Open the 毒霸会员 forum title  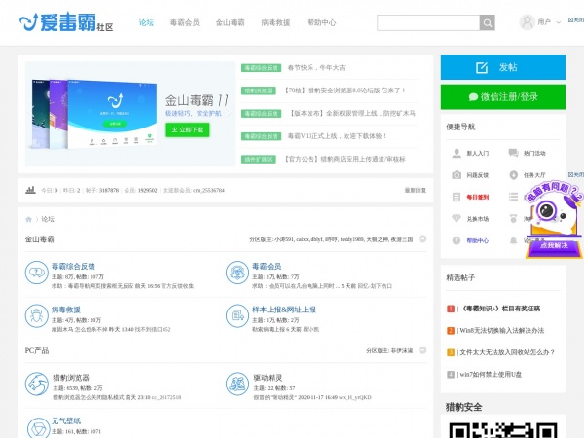pyautogui.click(x=267, y=267)
